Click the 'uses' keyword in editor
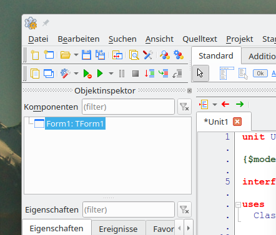The image size is (276, 235). (254, 204)
